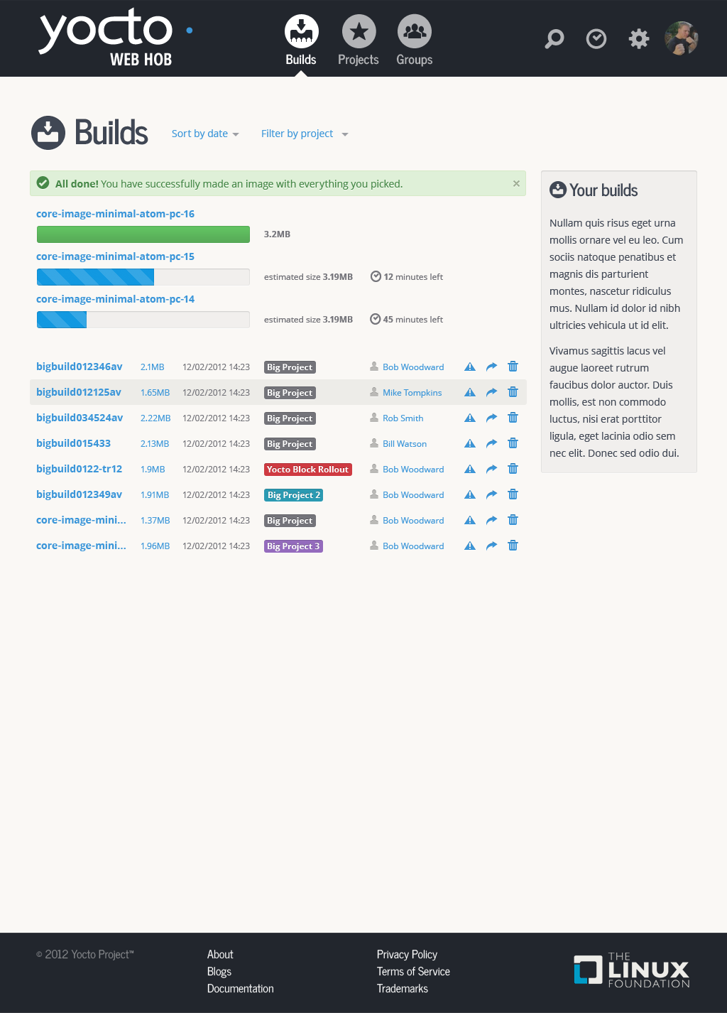Open core-image-minimal-atom-pc-16 build link
The width and height of the screenshot is (727, 1013).
point(115,214)
